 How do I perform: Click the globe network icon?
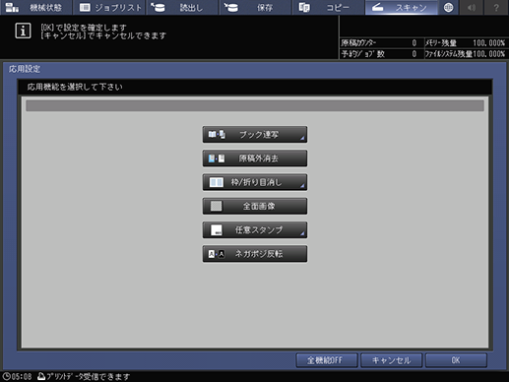click(x=448, y=7)
